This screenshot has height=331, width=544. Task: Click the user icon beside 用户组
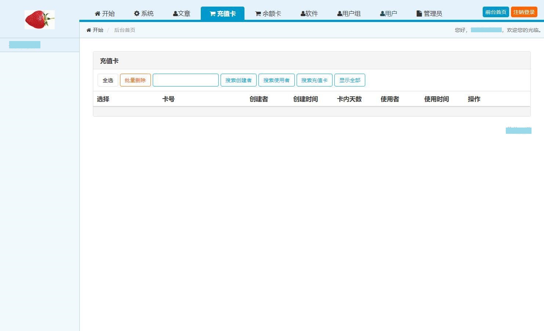(x=340, y=14)
